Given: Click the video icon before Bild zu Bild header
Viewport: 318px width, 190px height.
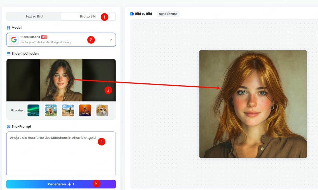Looking at the screenshot, I should 131,13.
